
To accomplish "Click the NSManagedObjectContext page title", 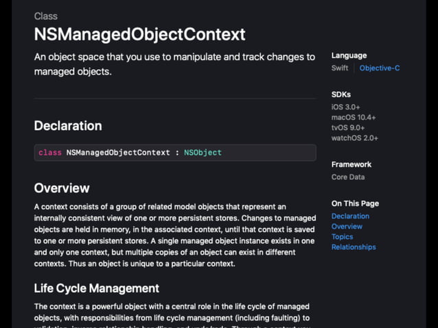I will (x=139, y=34).
